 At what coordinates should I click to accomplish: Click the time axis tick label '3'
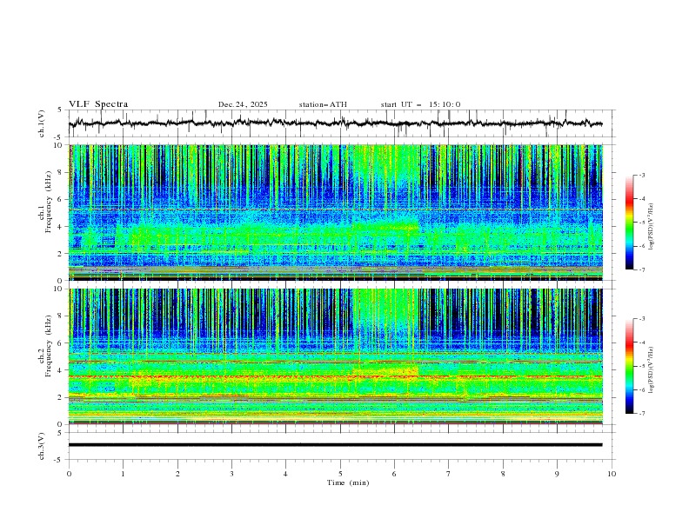[x=231, y=474]
